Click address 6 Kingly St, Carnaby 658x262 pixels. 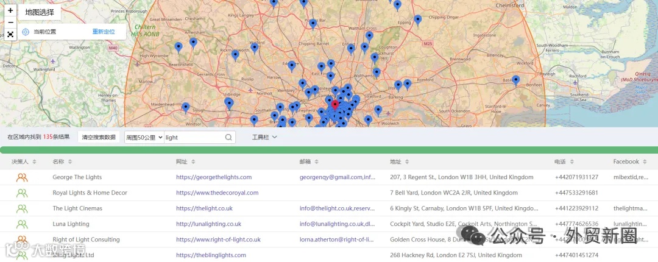click(x=464, y=208)
